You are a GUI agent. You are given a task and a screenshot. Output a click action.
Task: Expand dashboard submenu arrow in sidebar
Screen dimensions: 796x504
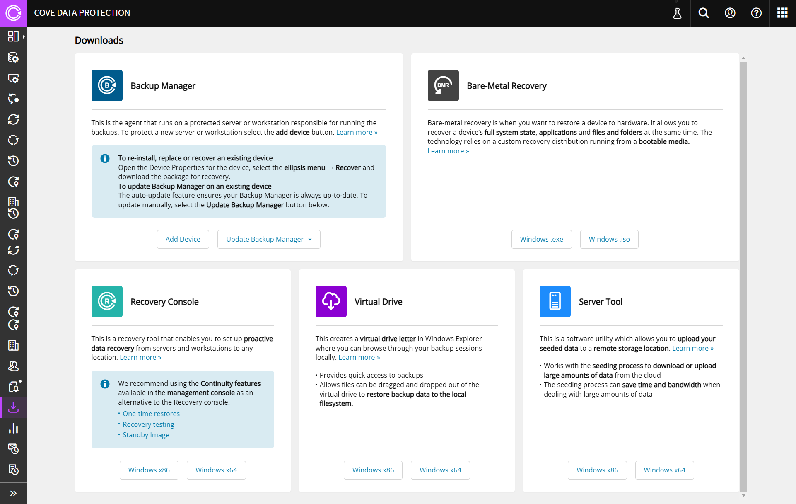pos(24,37)
